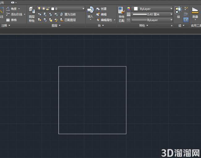Click the Table (表格) icon
The height and width of the screenshot is (158, 201).
tap(8, 20)
